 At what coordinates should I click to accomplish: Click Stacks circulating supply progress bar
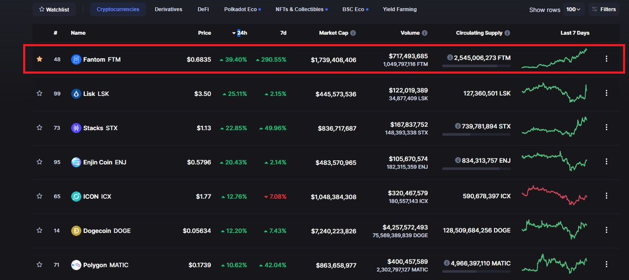click(x=476, y=135)
